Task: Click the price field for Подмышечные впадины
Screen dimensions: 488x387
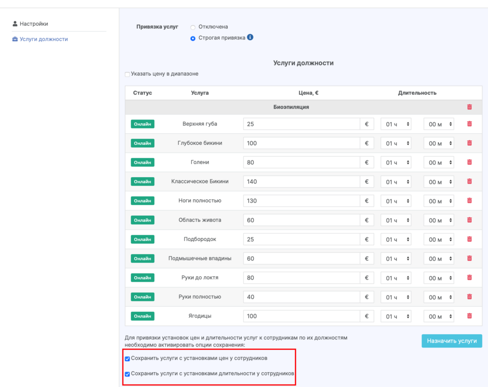Action: tap(301, 258)
